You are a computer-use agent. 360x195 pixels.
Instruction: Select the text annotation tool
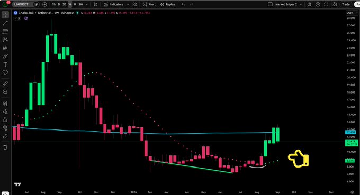pyautogui.click(x=5, y=64)
